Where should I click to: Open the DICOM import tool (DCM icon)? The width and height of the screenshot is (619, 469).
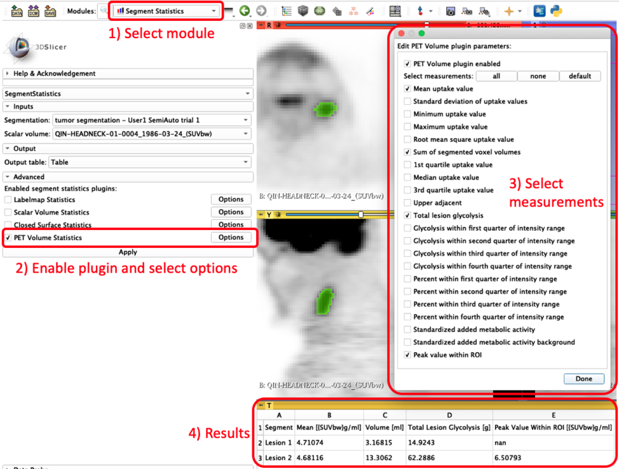point(32,10)
